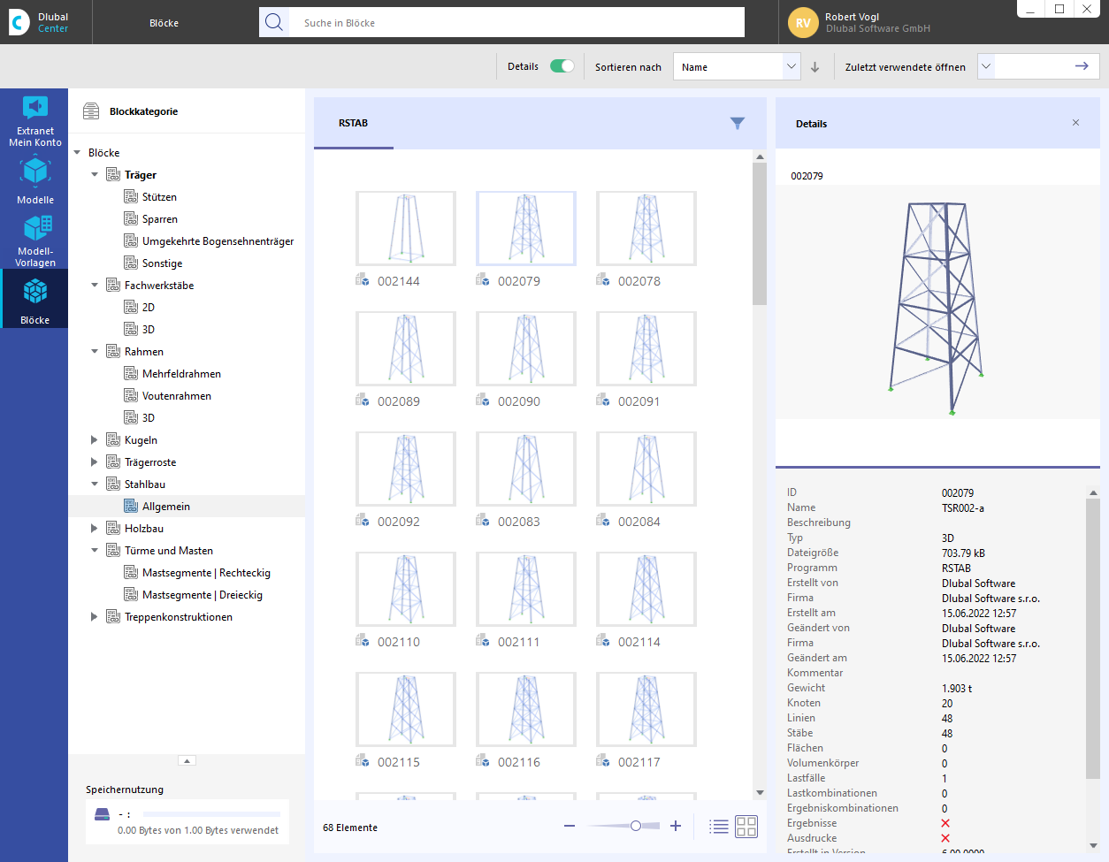
Task: Adjust the thumbnail size slider
Action: 636,826
